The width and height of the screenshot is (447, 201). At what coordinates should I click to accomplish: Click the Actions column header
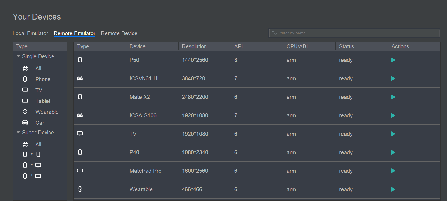pyautogui.click(x=414, y=46)
